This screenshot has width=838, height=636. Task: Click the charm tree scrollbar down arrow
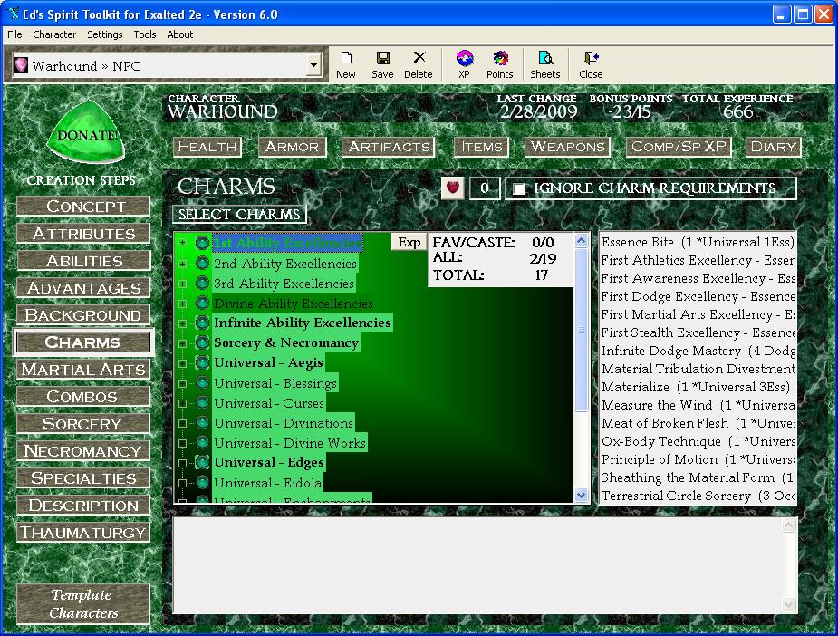[x=582, y=496]
